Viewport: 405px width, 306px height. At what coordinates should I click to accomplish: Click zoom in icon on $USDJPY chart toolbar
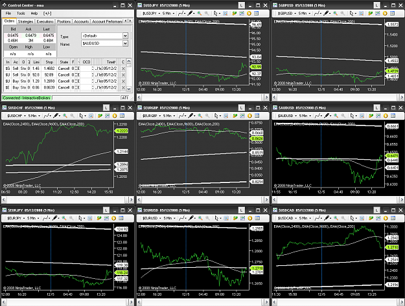click(x=200, y=13)
